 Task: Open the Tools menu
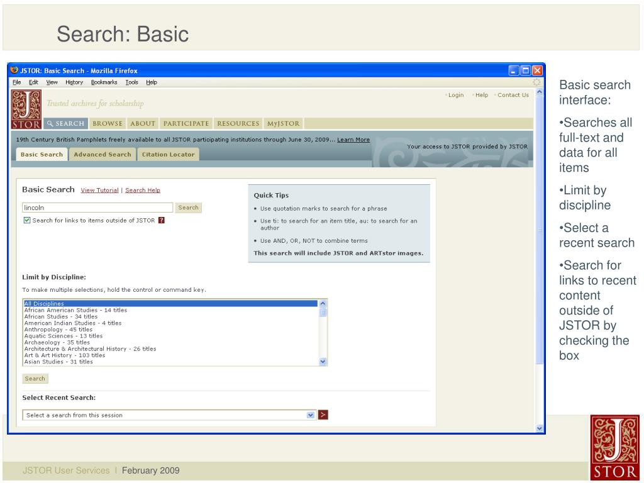pos(132,82)
